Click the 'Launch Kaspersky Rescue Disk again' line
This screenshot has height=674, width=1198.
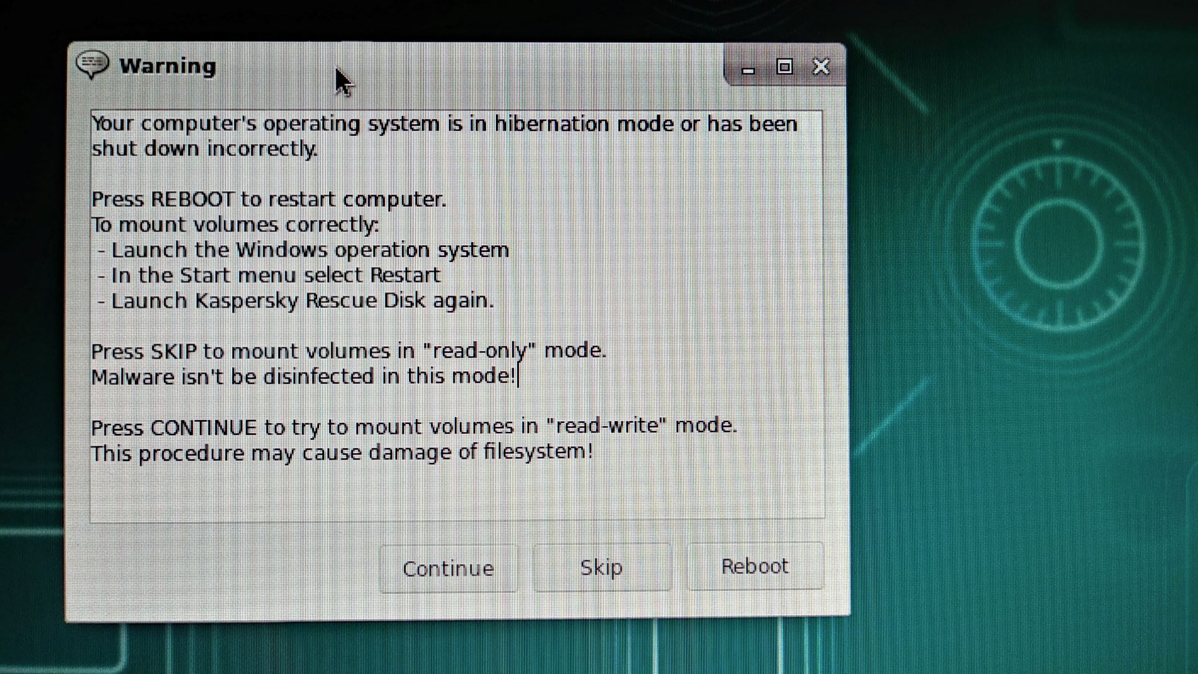(295, 300)
